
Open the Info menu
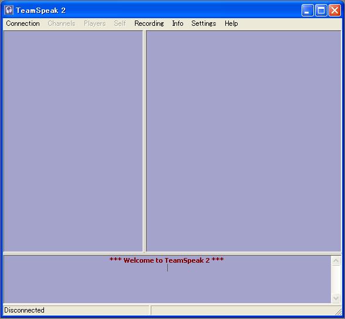178,23
